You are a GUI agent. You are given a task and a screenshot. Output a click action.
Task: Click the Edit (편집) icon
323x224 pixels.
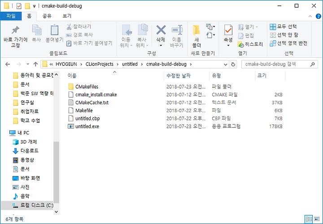[x=241, y=36]
